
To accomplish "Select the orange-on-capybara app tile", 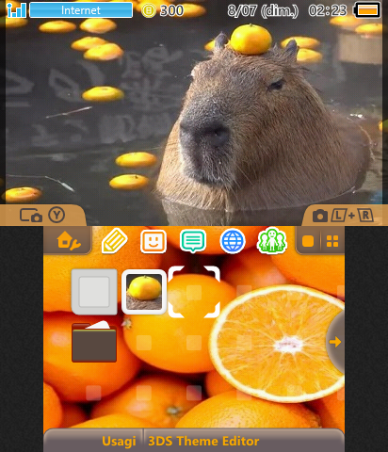I will click(x=144, y=292).
